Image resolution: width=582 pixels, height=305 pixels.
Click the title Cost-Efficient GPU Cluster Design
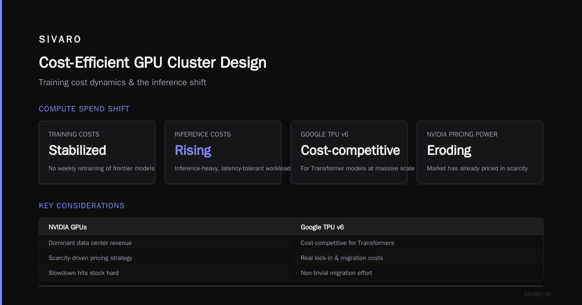tap(152, 62)
